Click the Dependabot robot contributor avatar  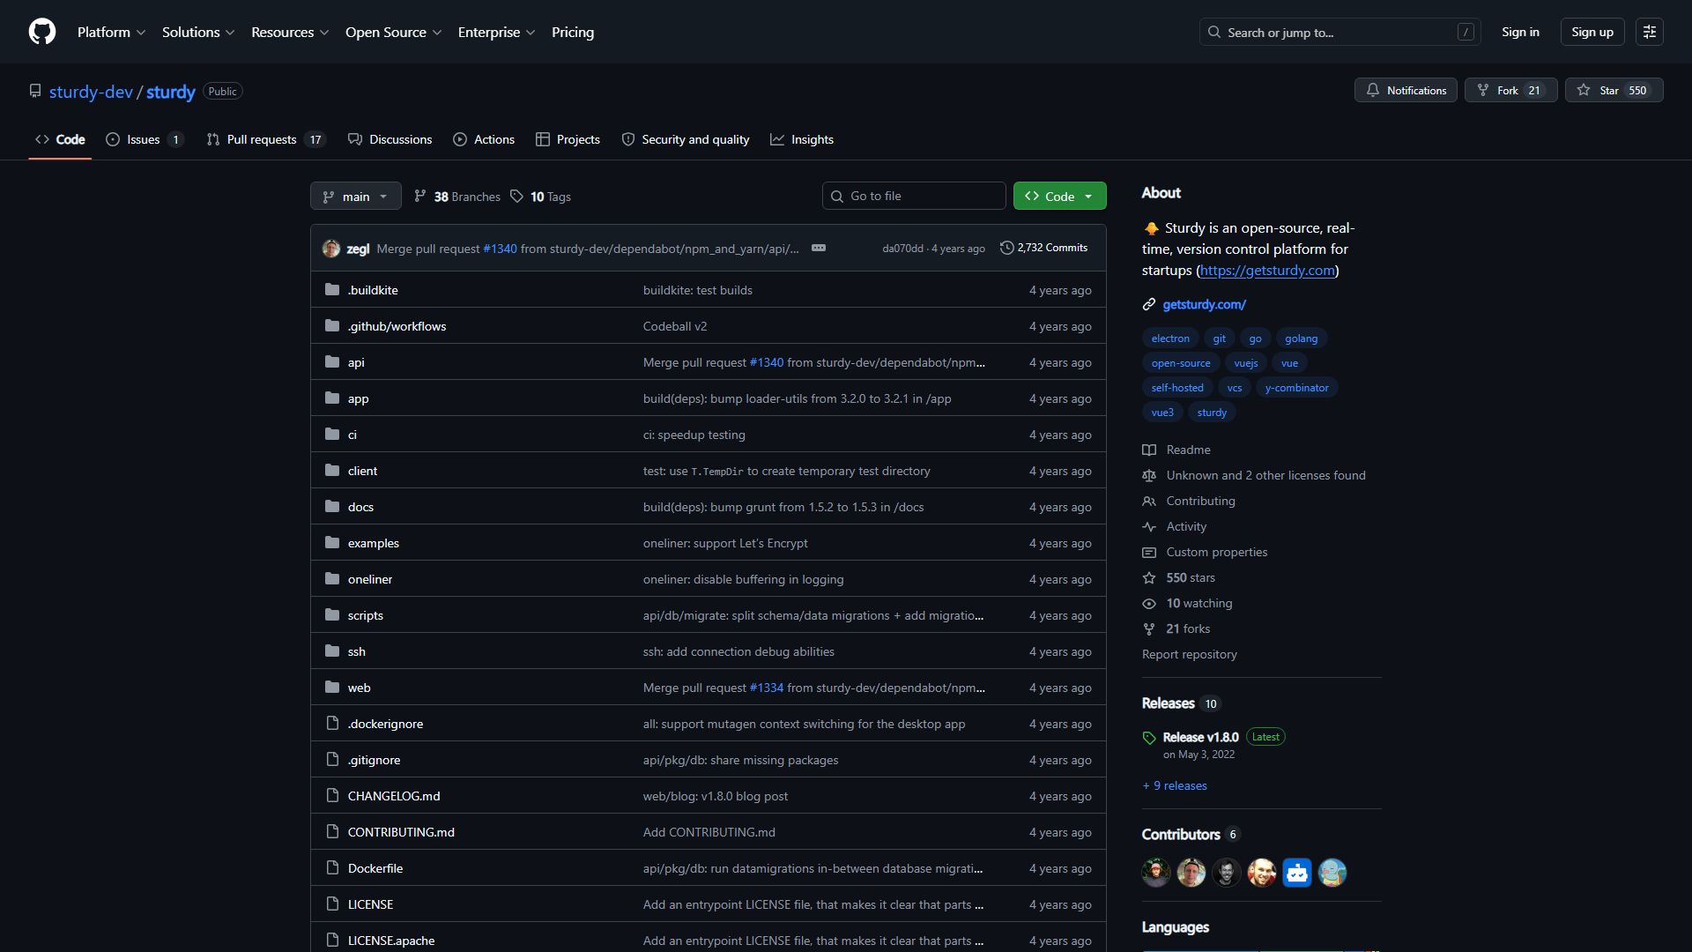[1297, 873]
